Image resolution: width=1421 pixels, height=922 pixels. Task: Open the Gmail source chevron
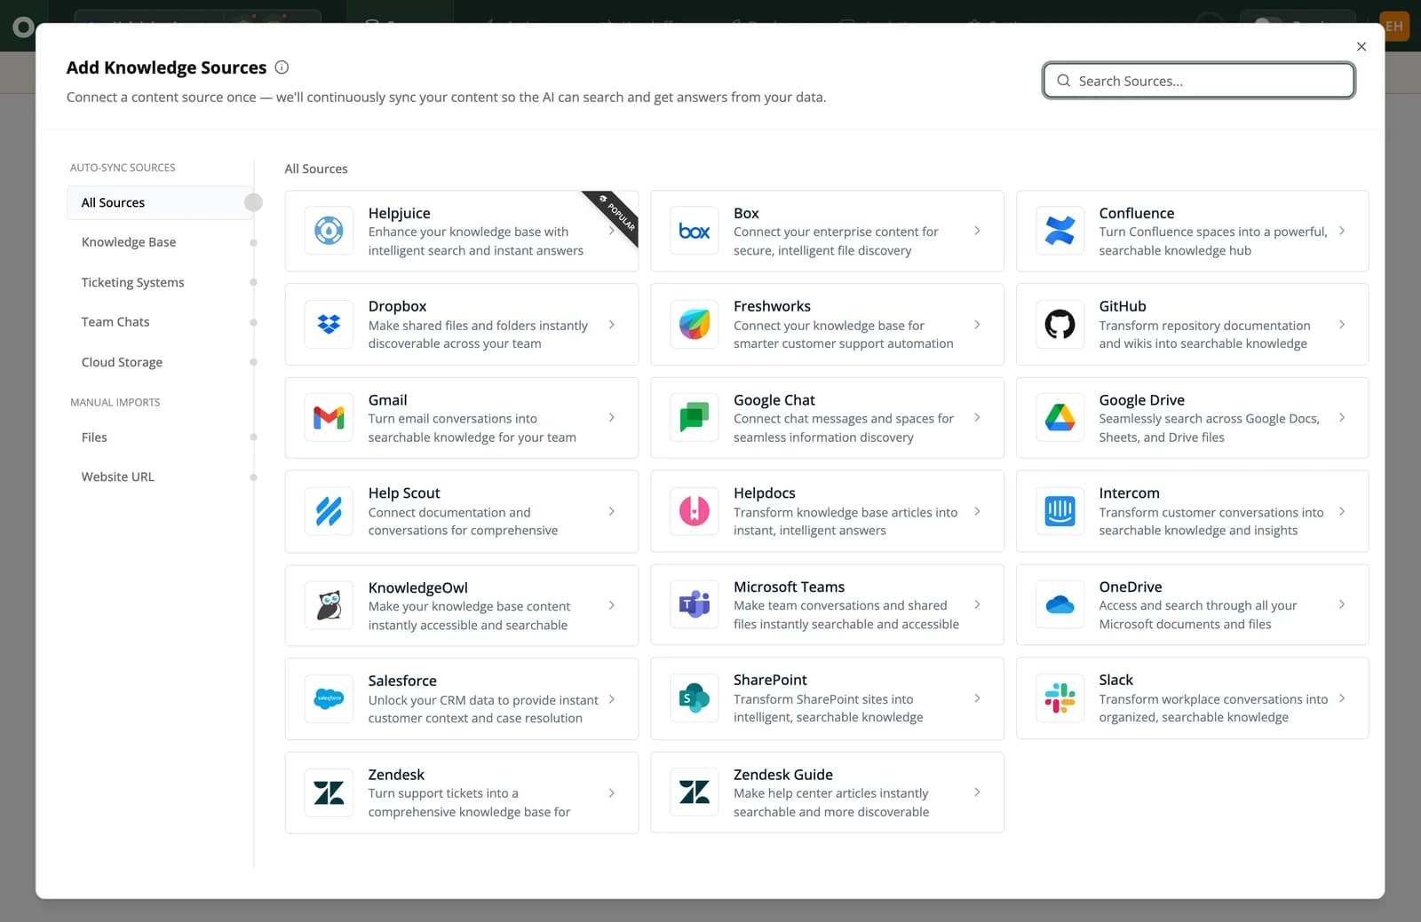[612, 418]
